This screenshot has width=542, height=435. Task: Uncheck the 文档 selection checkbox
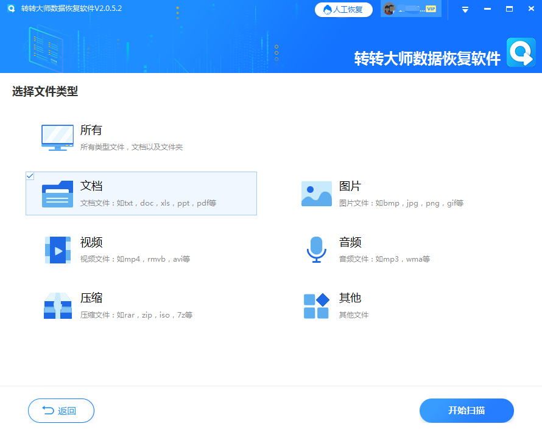(x=30, y=176)
